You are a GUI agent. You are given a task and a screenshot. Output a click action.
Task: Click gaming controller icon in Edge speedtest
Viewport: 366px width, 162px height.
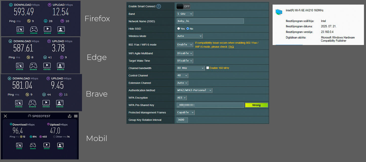click(x=33, y=65)
